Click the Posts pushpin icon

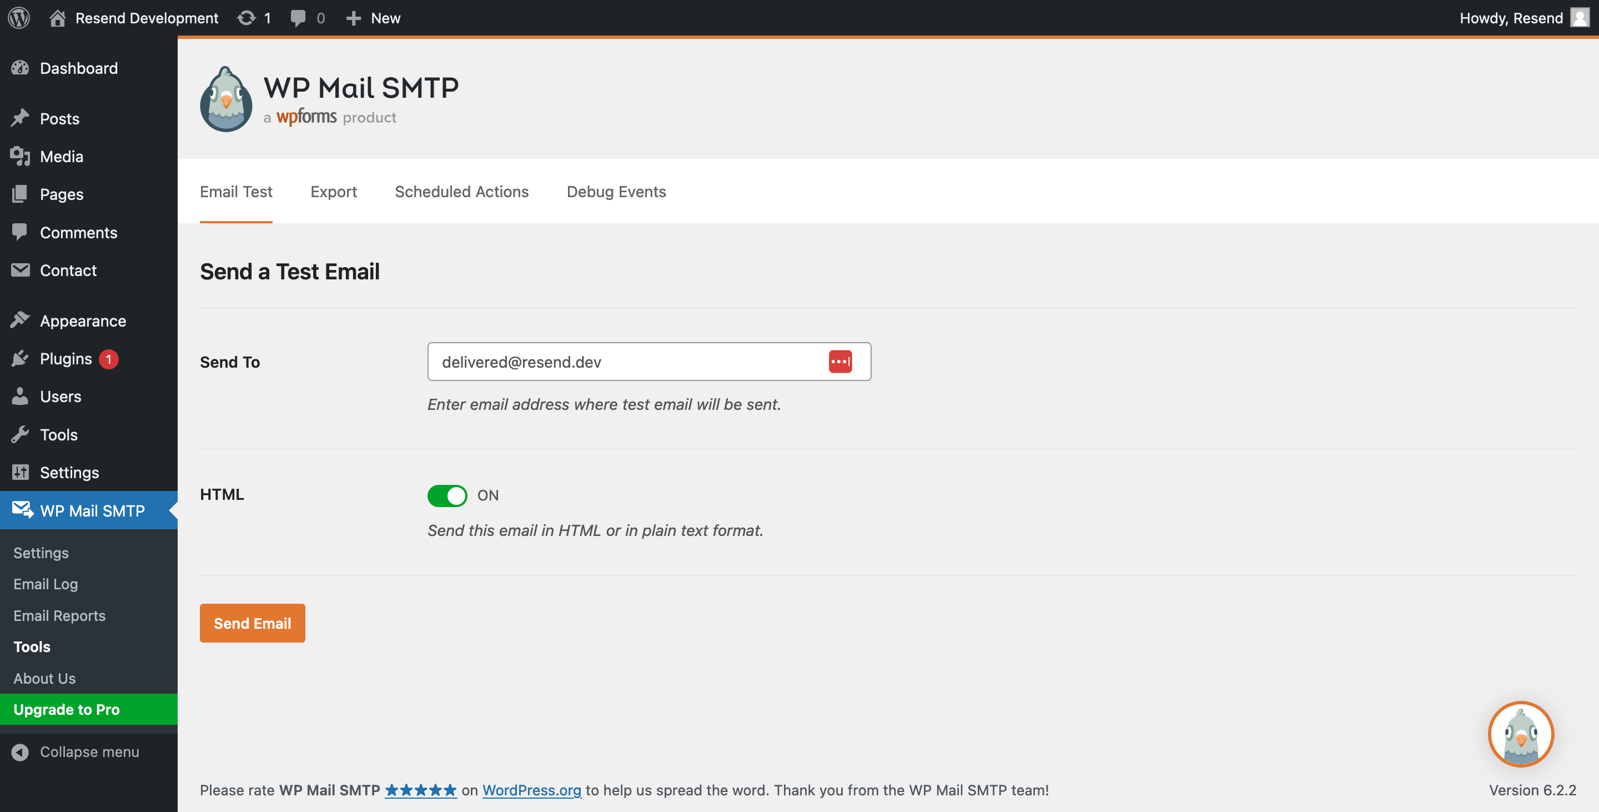point(21,118)
